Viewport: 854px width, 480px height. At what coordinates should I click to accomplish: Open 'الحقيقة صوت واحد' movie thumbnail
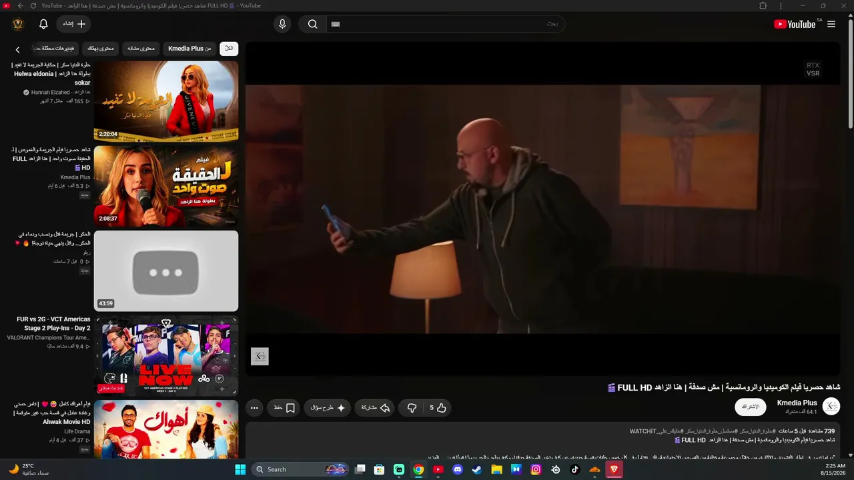coord(166,187)
